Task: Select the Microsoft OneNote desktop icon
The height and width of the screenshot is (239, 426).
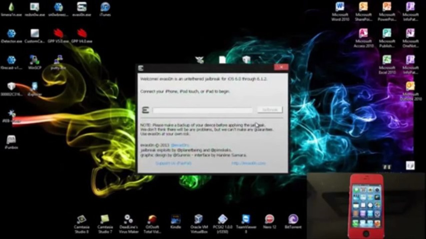Action: tap(410, 38)
